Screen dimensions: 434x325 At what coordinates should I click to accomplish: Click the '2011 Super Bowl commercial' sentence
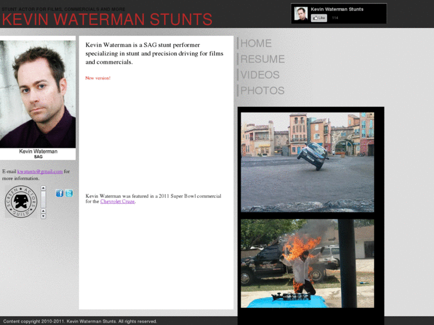153,199
